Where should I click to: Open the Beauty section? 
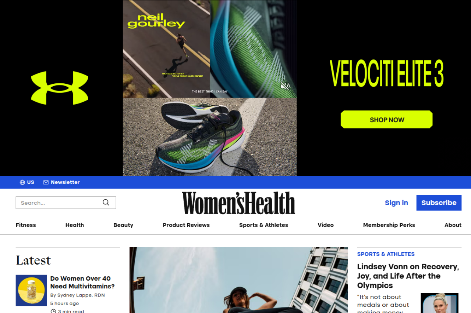[x=123, y=225]
